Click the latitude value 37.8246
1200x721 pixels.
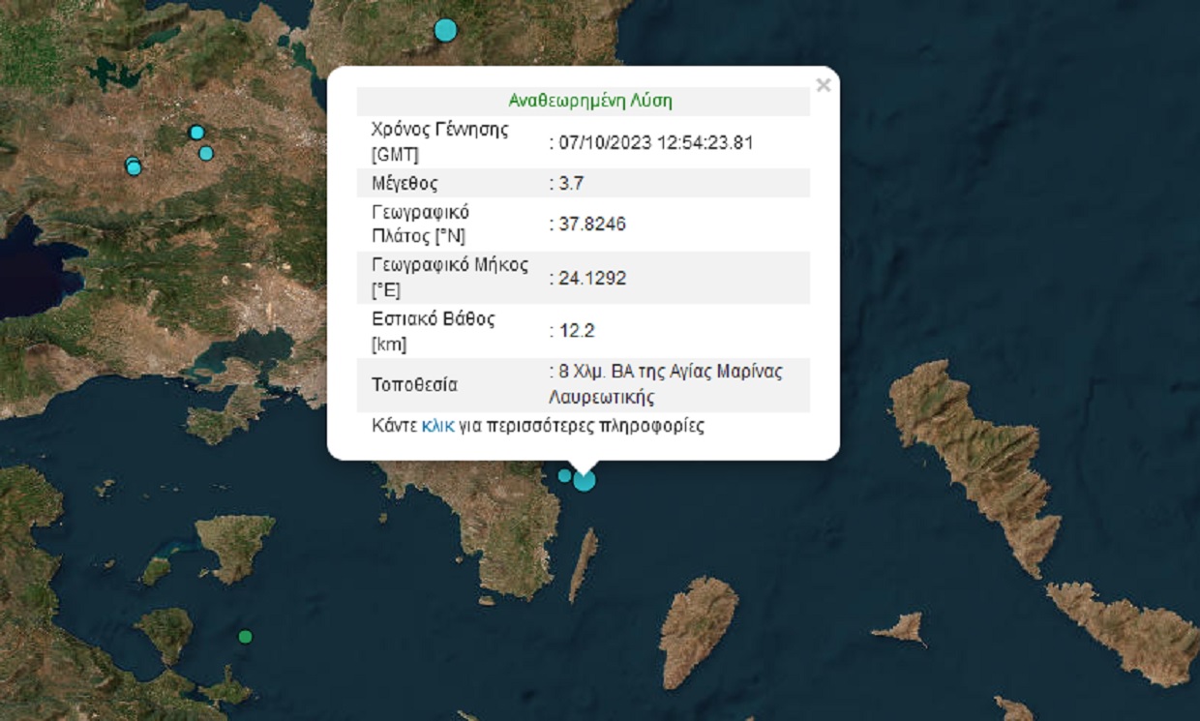tap(590, 225)
